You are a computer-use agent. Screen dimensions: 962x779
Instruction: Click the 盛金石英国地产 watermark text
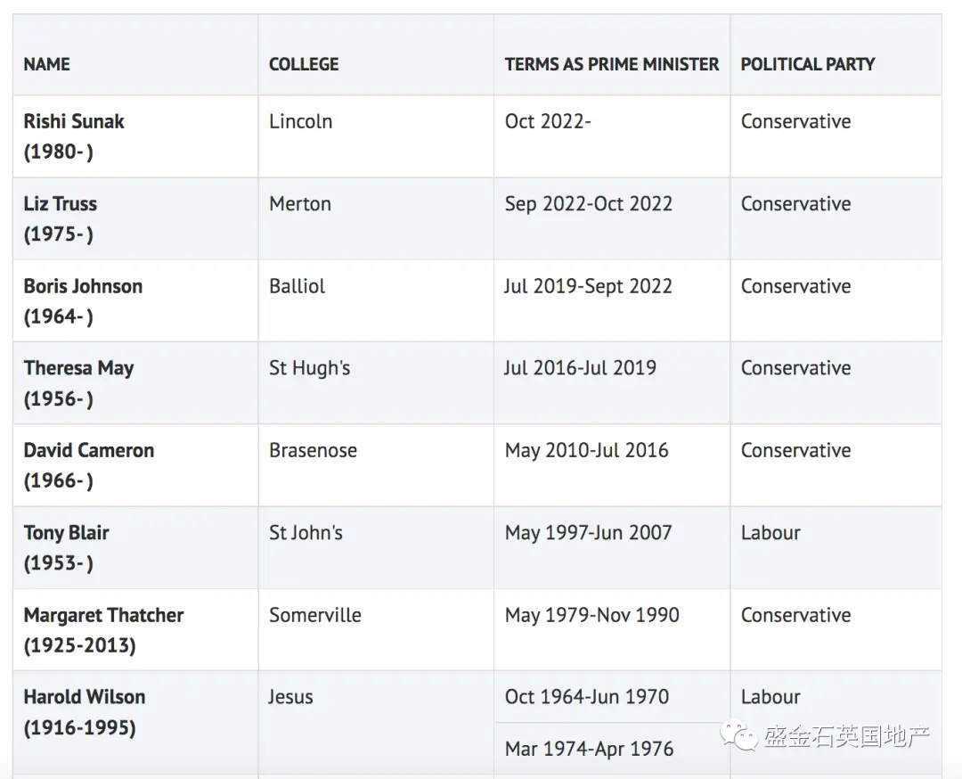847,735
